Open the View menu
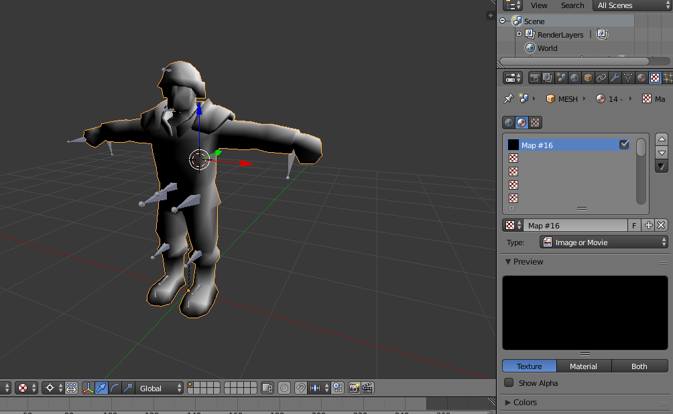673x414 pixels. 539,5
